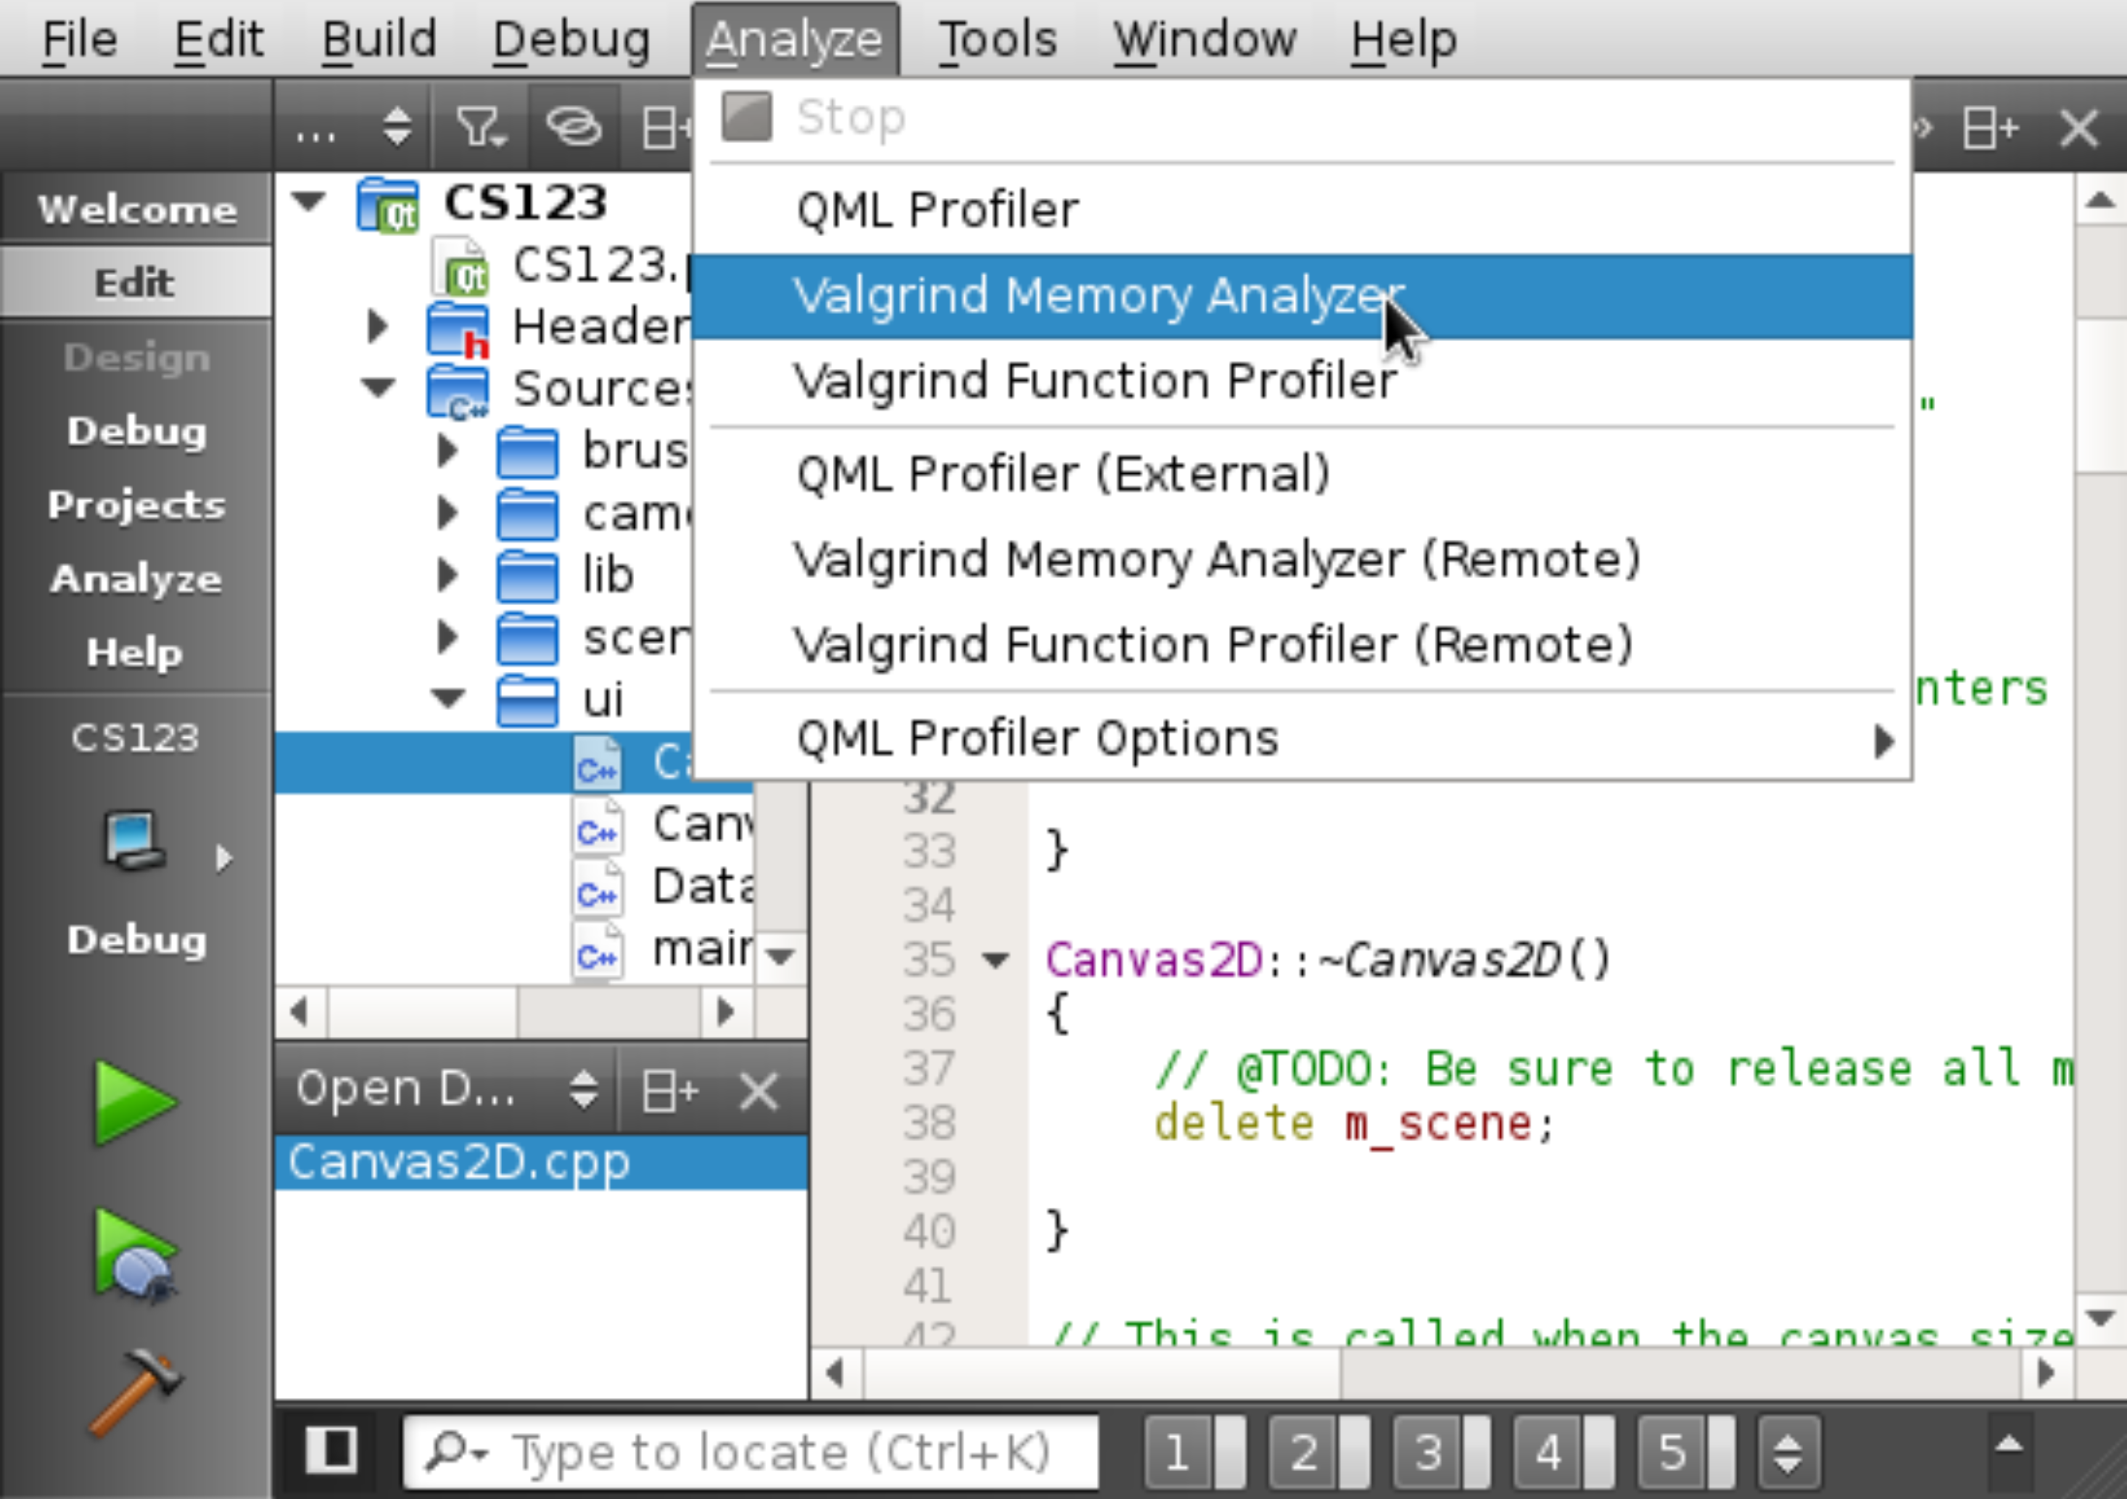Select Canvas2D.cpp in Open Documents
The width and height of the screenshot is (2127, 1499).
pyautogui.click(x=541, y=1163)
